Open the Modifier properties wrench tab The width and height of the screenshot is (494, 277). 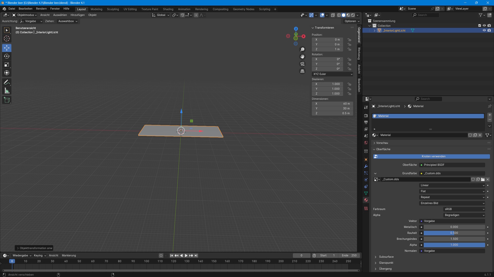tap(366, 166)
